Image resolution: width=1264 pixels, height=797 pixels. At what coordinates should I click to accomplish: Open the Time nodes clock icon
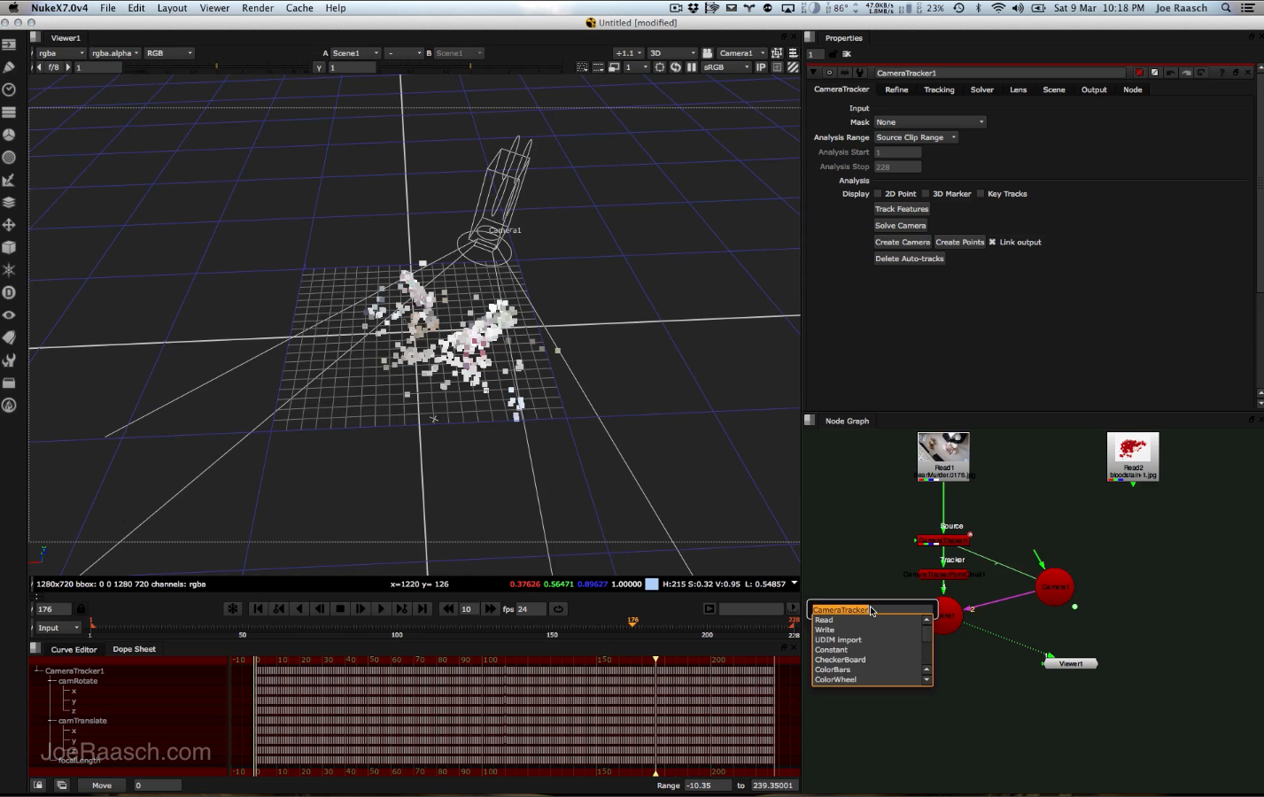[x=9, y=90]
